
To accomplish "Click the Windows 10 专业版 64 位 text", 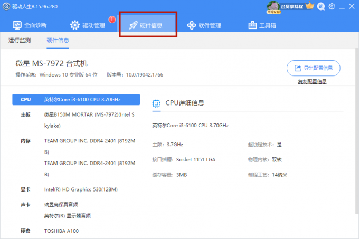I will (x=69, y=75).
